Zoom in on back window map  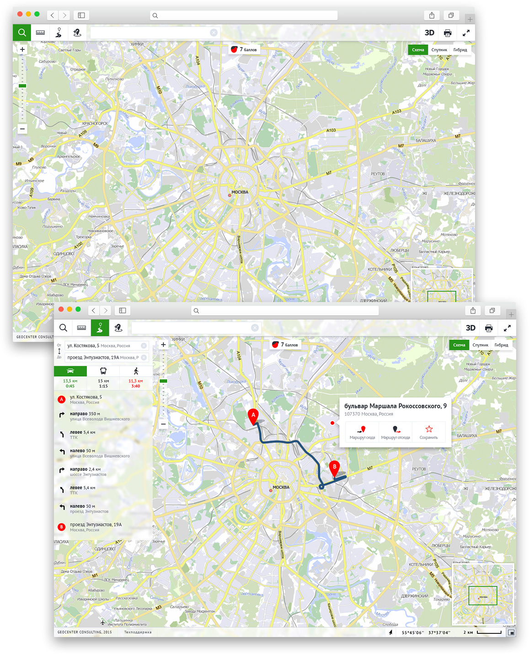(22, 49)
